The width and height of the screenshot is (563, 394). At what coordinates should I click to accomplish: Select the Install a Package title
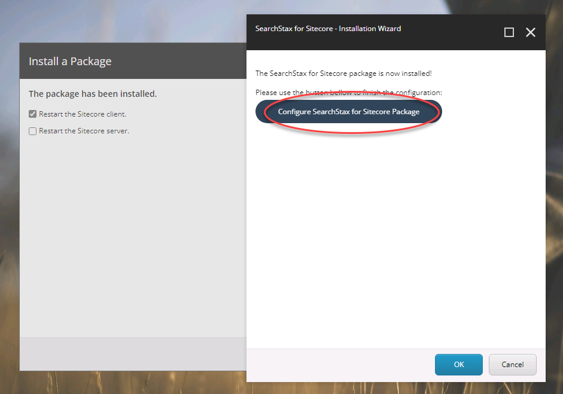coord(70,62)
